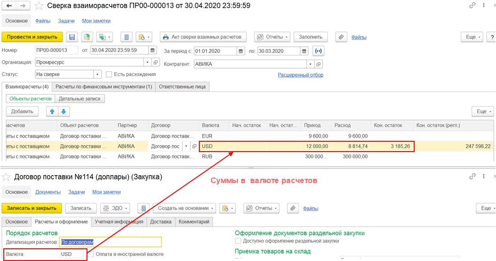Viewport: 496px width, 261px height.
Task: Switch to Расчеты по финансовым инструментам tab
Action: (103, 87)
